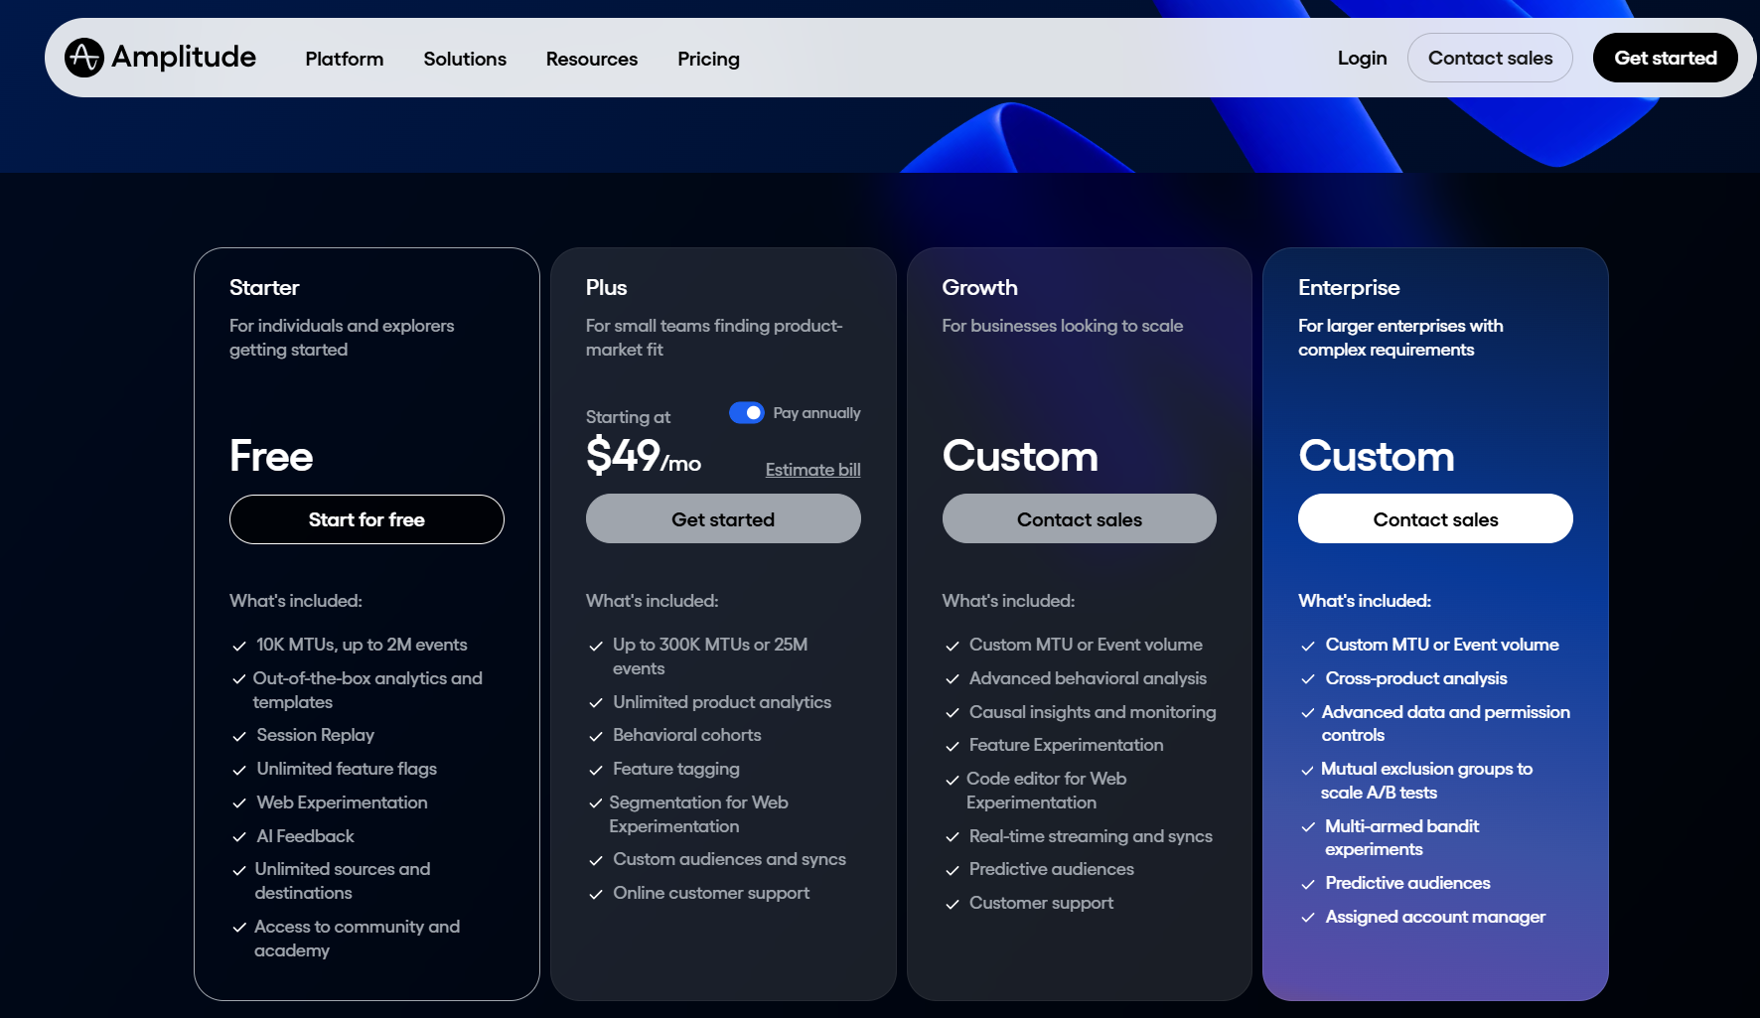Click the "Web Experimentation" feature
The height and width of the screenshot is (1018, 1760).
tap(342, 802)
